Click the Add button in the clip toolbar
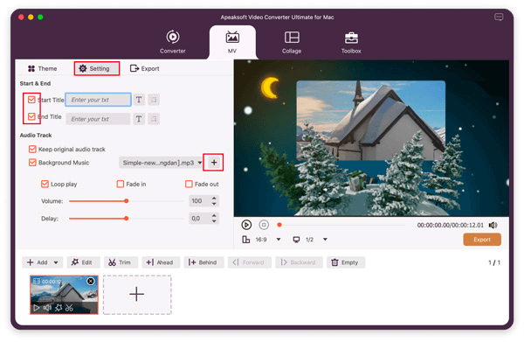The image size is (524, 342). point(38,262)
